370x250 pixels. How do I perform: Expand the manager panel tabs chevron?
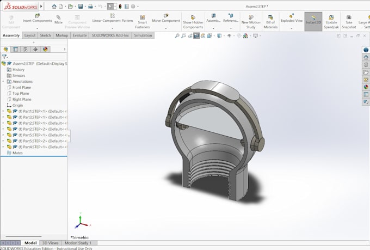click(x=64, y=49)
